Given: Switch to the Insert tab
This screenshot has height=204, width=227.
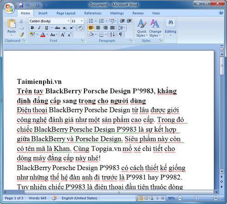Looking at the screenshot, I should [43, 13].
